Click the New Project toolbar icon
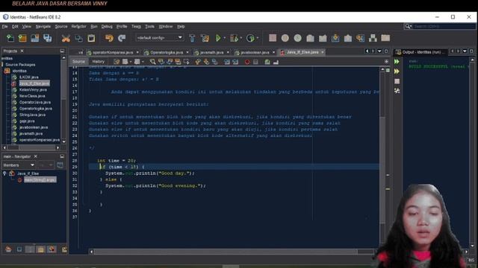 pyautogui.click(x=22, y=38)
